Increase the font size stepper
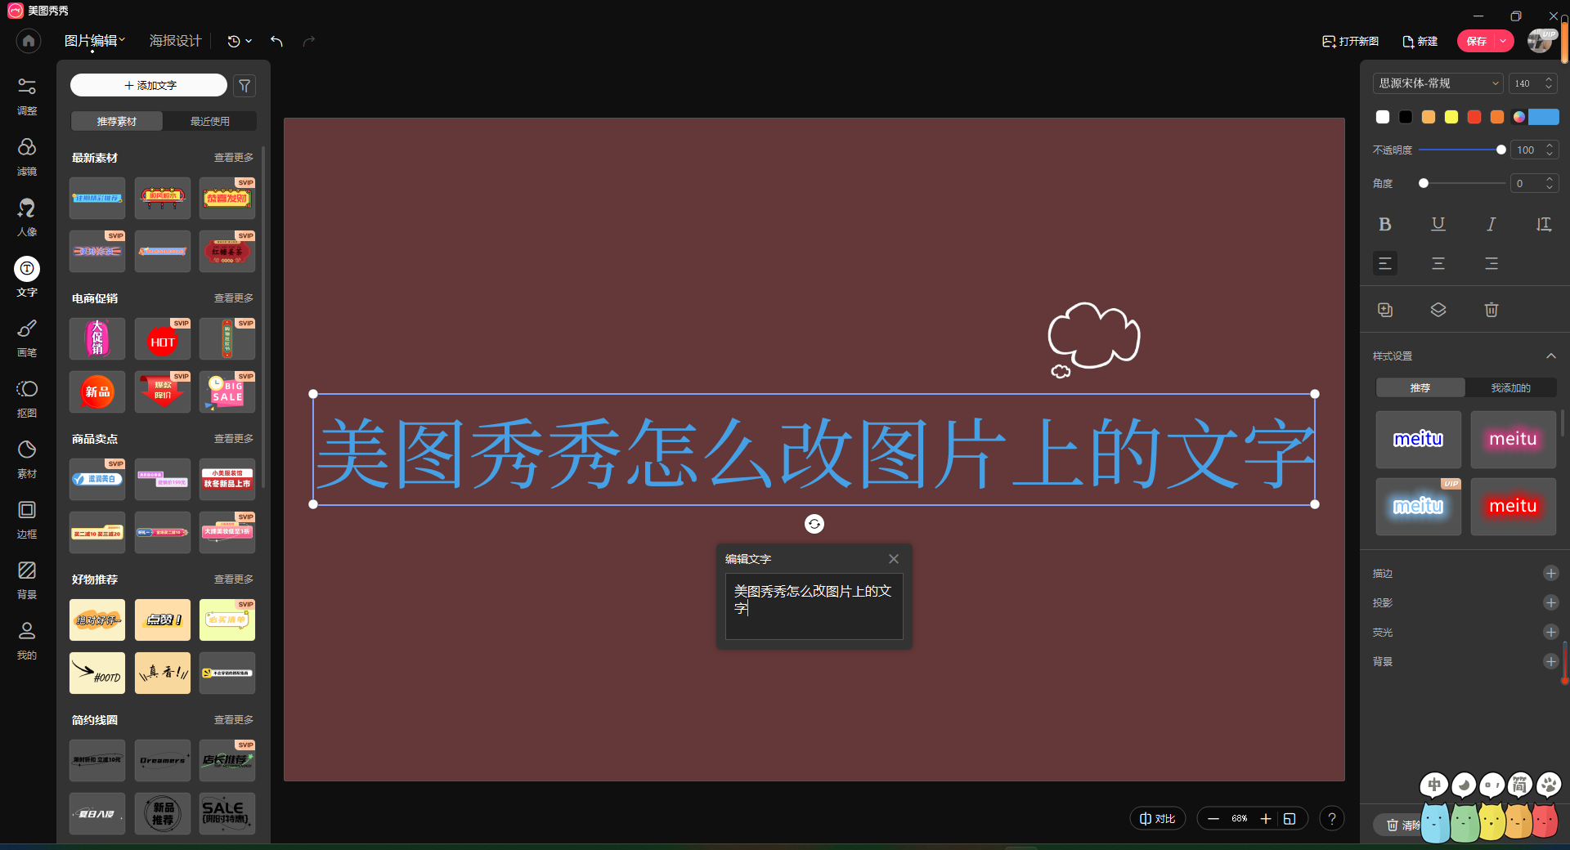This screenshot has height=850, width=1570. 1549,79
